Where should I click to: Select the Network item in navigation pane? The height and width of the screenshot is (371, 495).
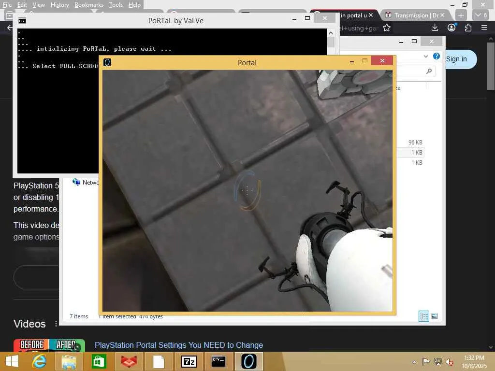pos(86,182)
